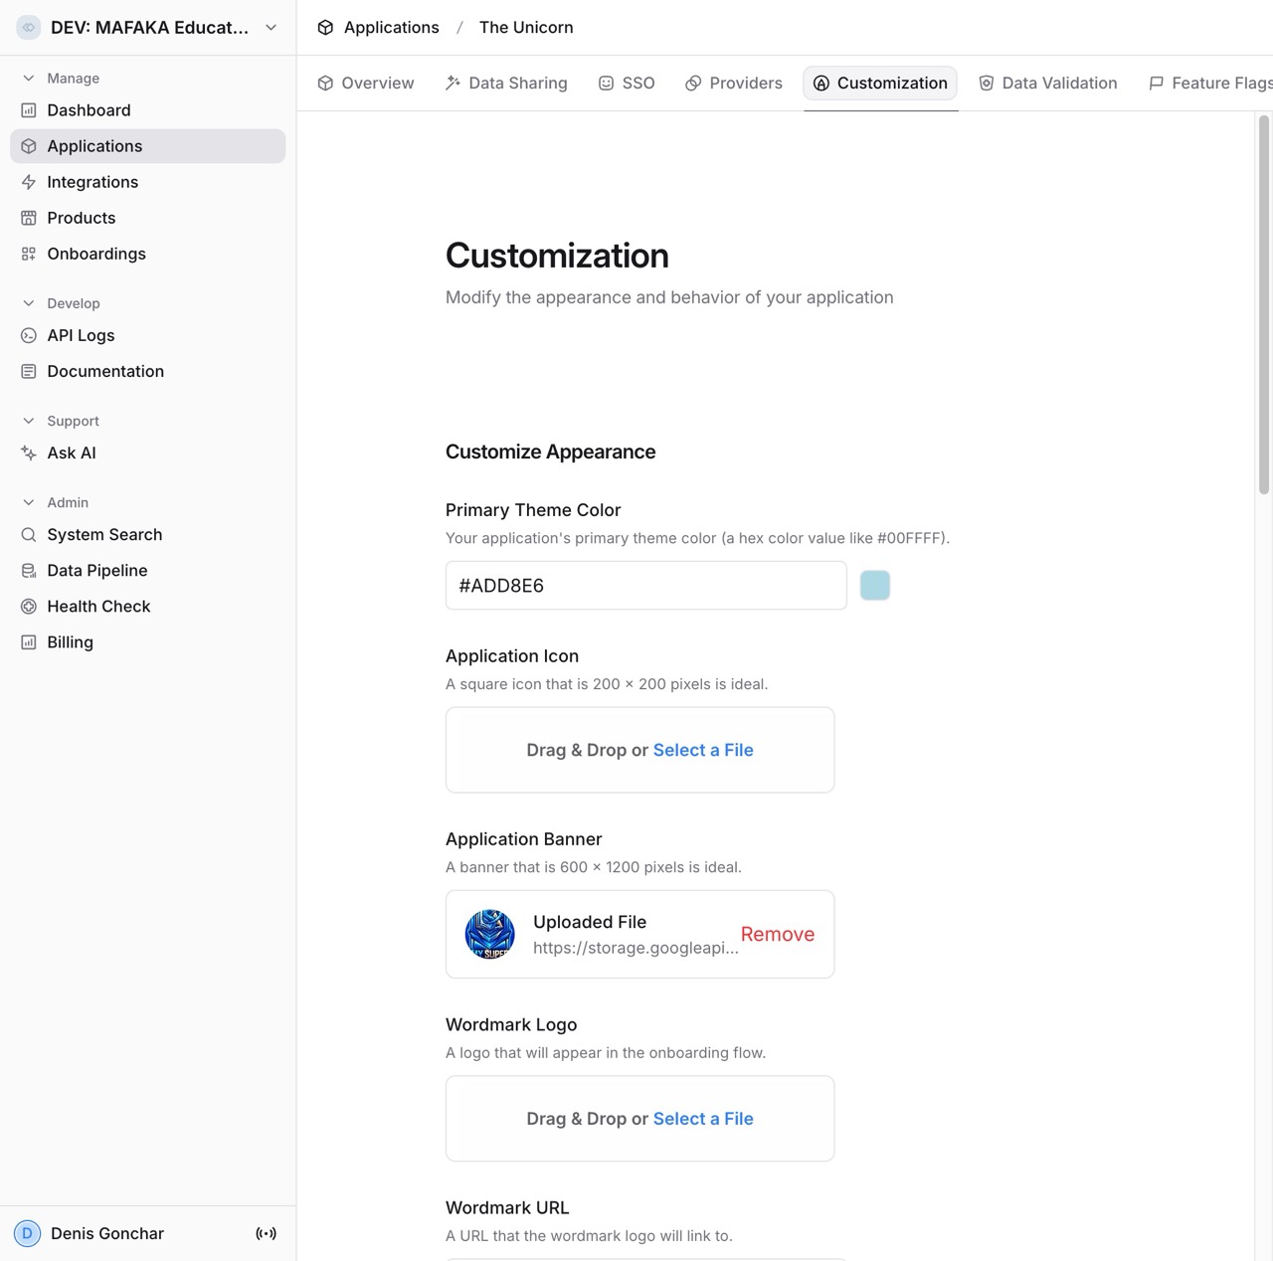Image resolution: width=1273 pixels, height=1261 pixels.
Task: Select the SSO smiley icon
Action: tap(606, 83)
